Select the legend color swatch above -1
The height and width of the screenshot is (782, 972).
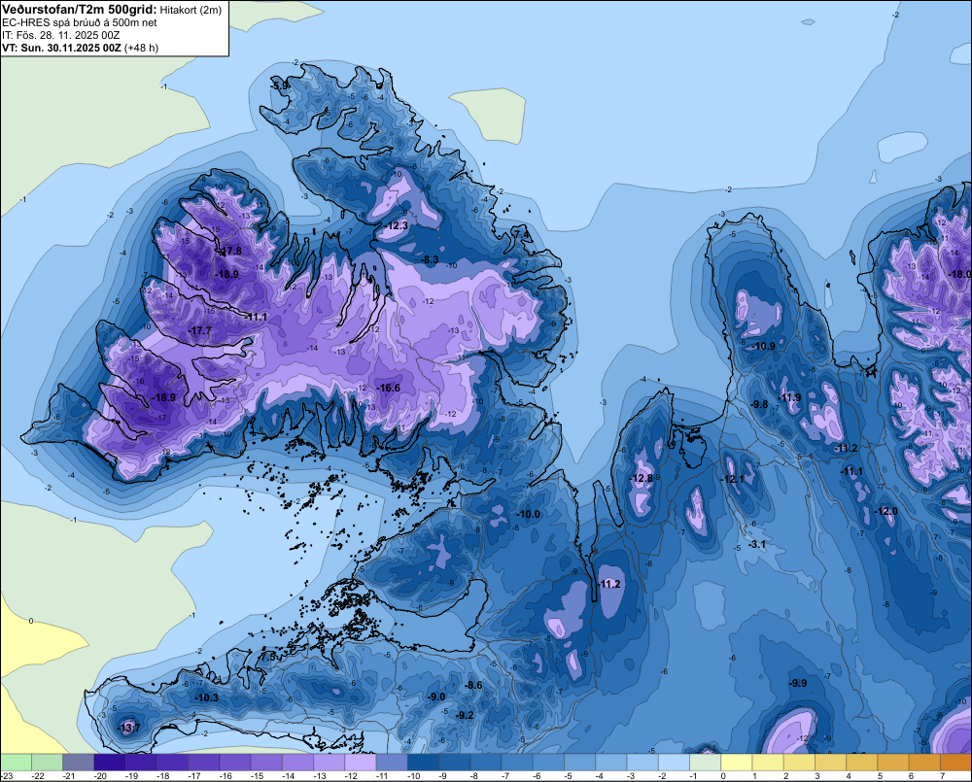click(x=706, y=762)
